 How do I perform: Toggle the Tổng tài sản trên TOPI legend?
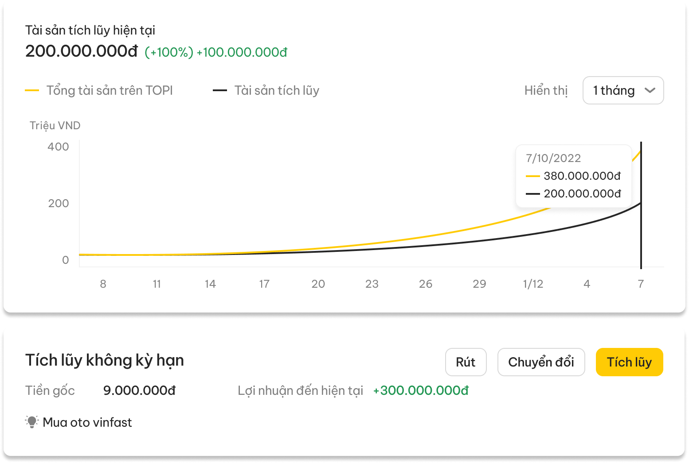[110, 90]
